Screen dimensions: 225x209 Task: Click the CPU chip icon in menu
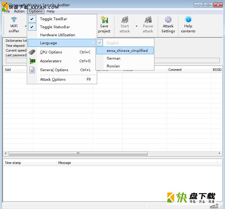coord(32,52)
